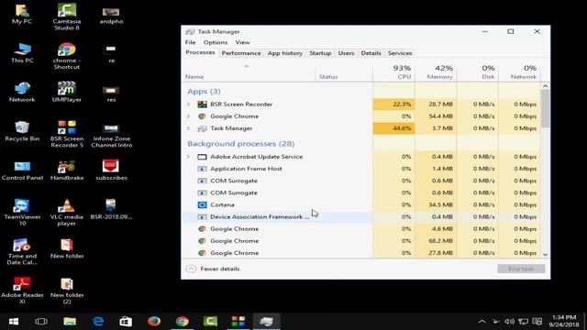This screenshot has height=330, width=587.
Task: Click the volume icon in system tray
Action: 509,322
